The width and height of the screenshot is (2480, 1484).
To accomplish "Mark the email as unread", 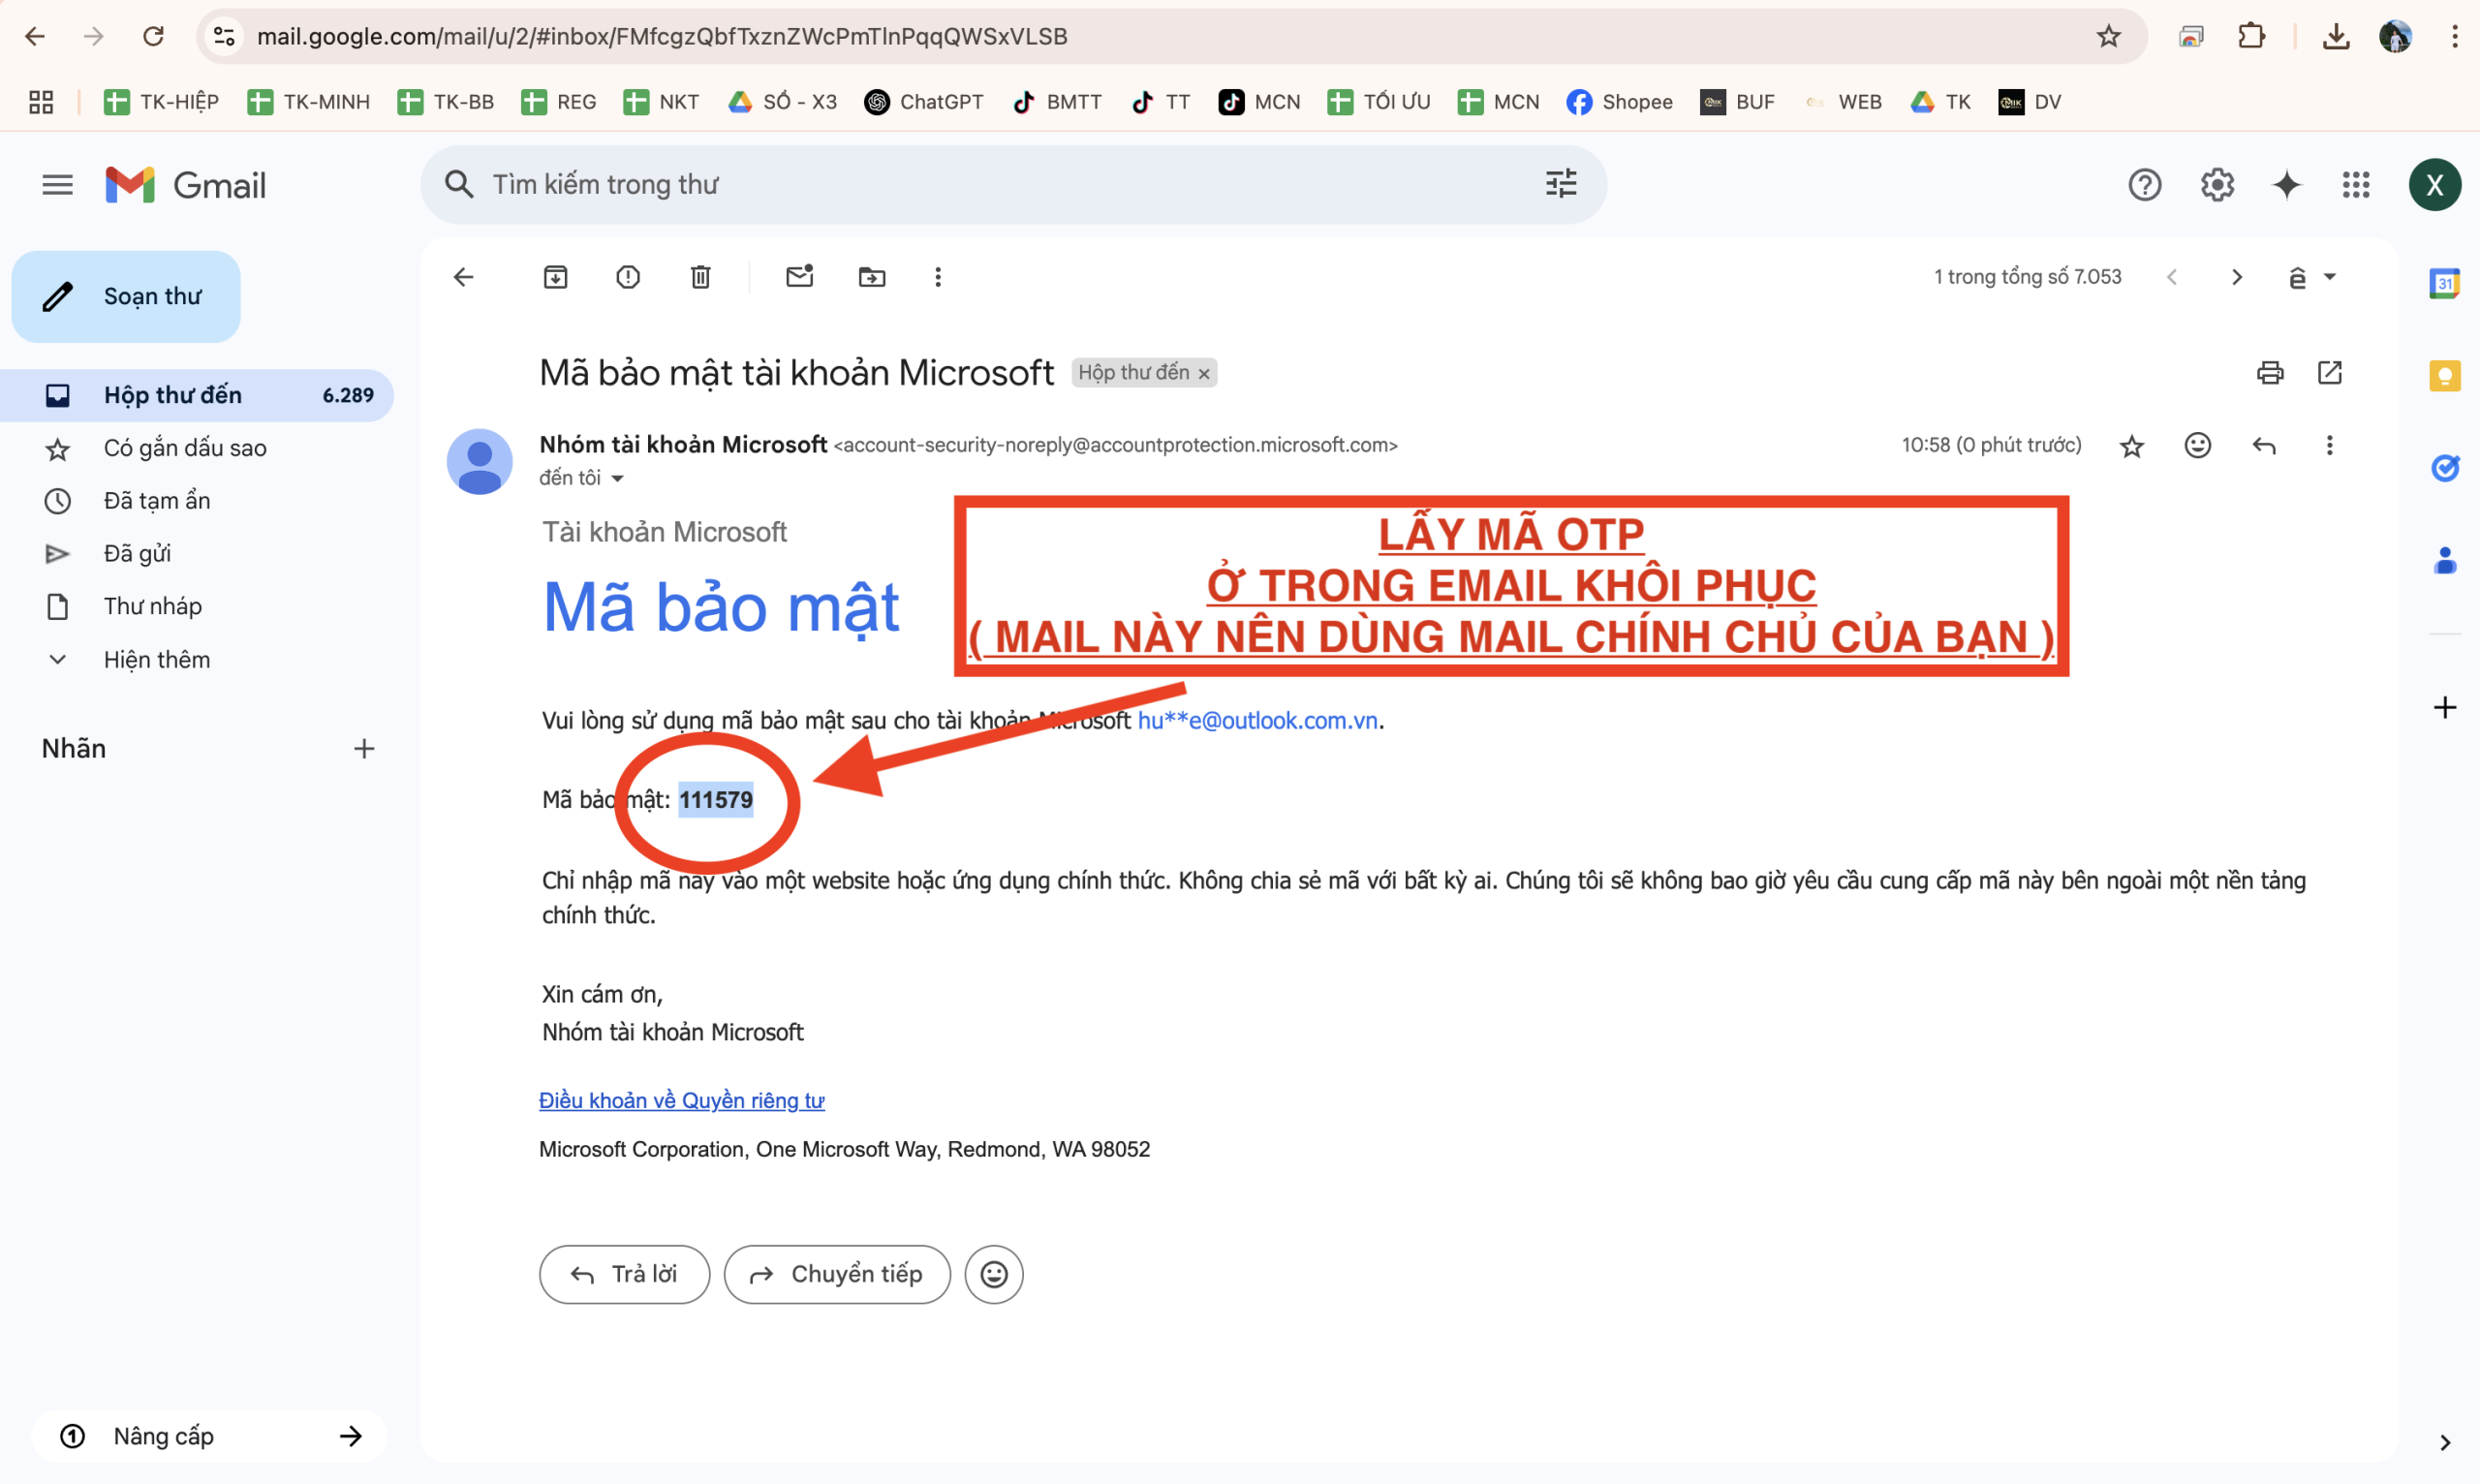I will pyautogui.click(x=799, y=277).
